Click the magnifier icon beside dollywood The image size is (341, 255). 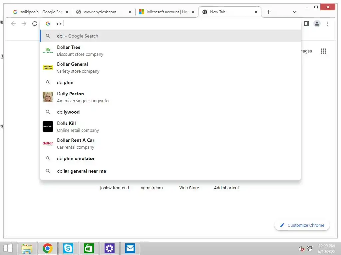(48, 112)
